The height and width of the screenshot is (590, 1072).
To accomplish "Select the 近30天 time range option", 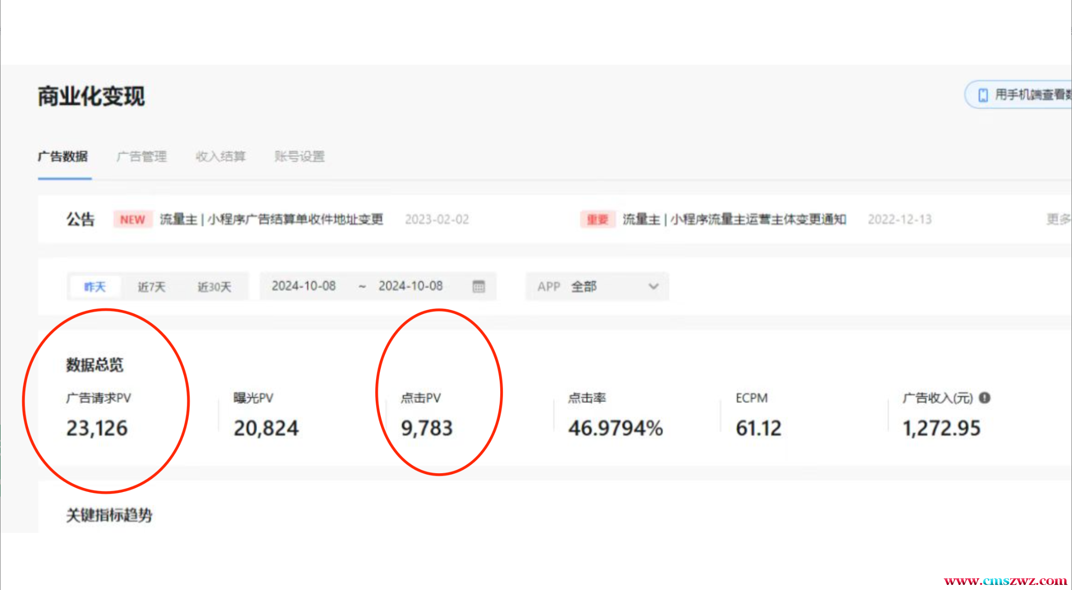I will pyautogui.click(x=214, y=286).
